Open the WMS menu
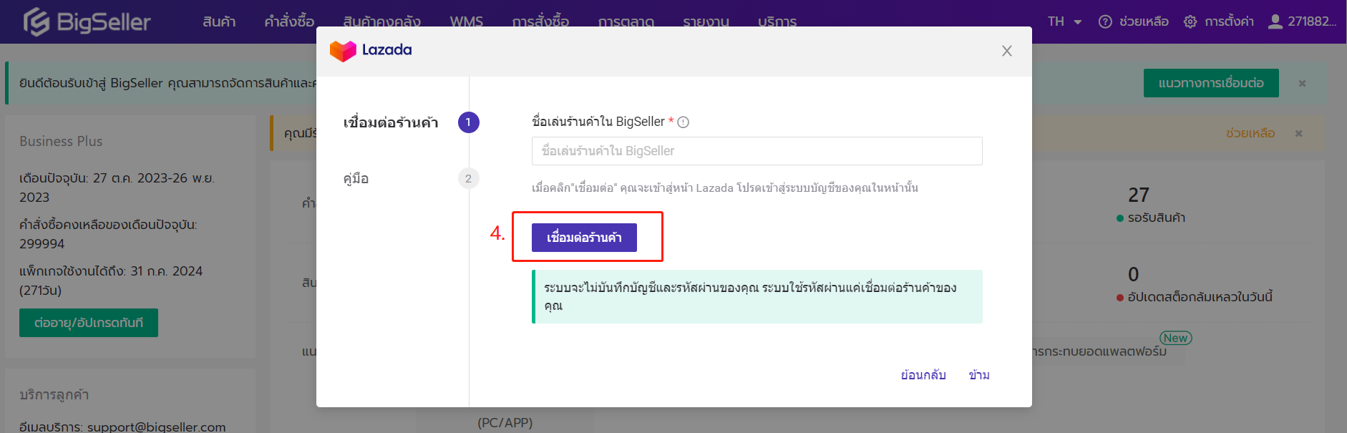The width and height of the screenshot is (1347, 433). tap(467, 21)
